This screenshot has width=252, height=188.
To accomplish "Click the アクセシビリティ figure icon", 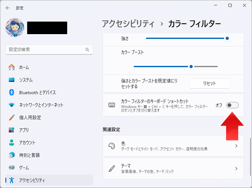I will pyautogui.click(x=11, y=180).
